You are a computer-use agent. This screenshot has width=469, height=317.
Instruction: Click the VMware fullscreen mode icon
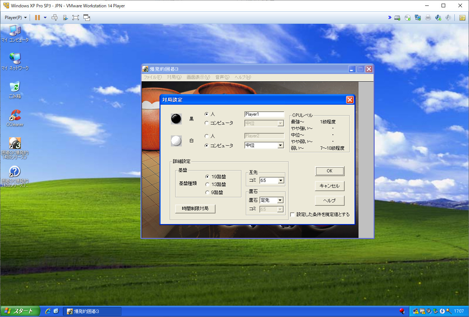point(75,18)
